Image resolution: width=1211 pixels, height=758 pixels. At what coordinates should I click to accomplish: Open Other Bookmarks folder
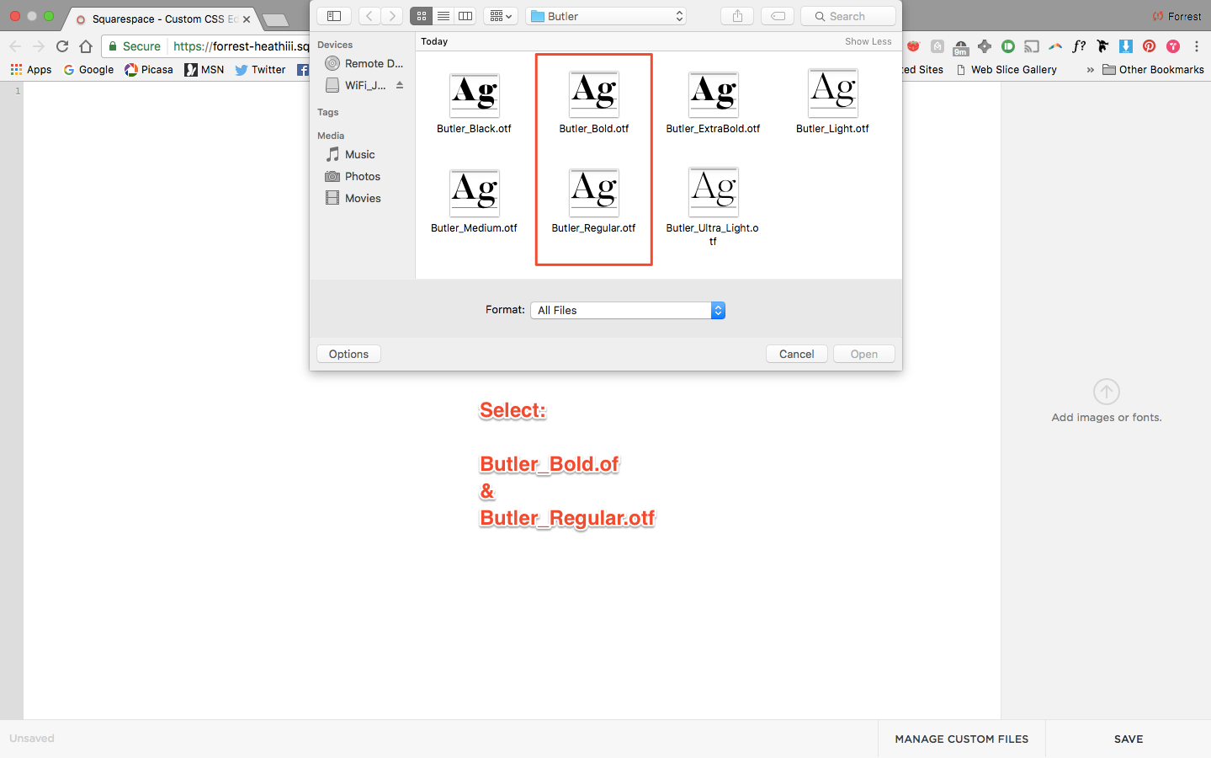pyautogui.click(x=1153, y=70)
